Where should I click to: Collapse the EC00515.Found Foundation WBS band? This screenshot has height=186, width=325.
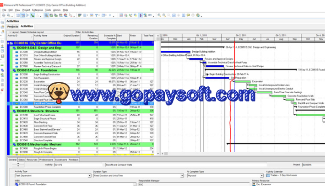(x=11, y=70)
